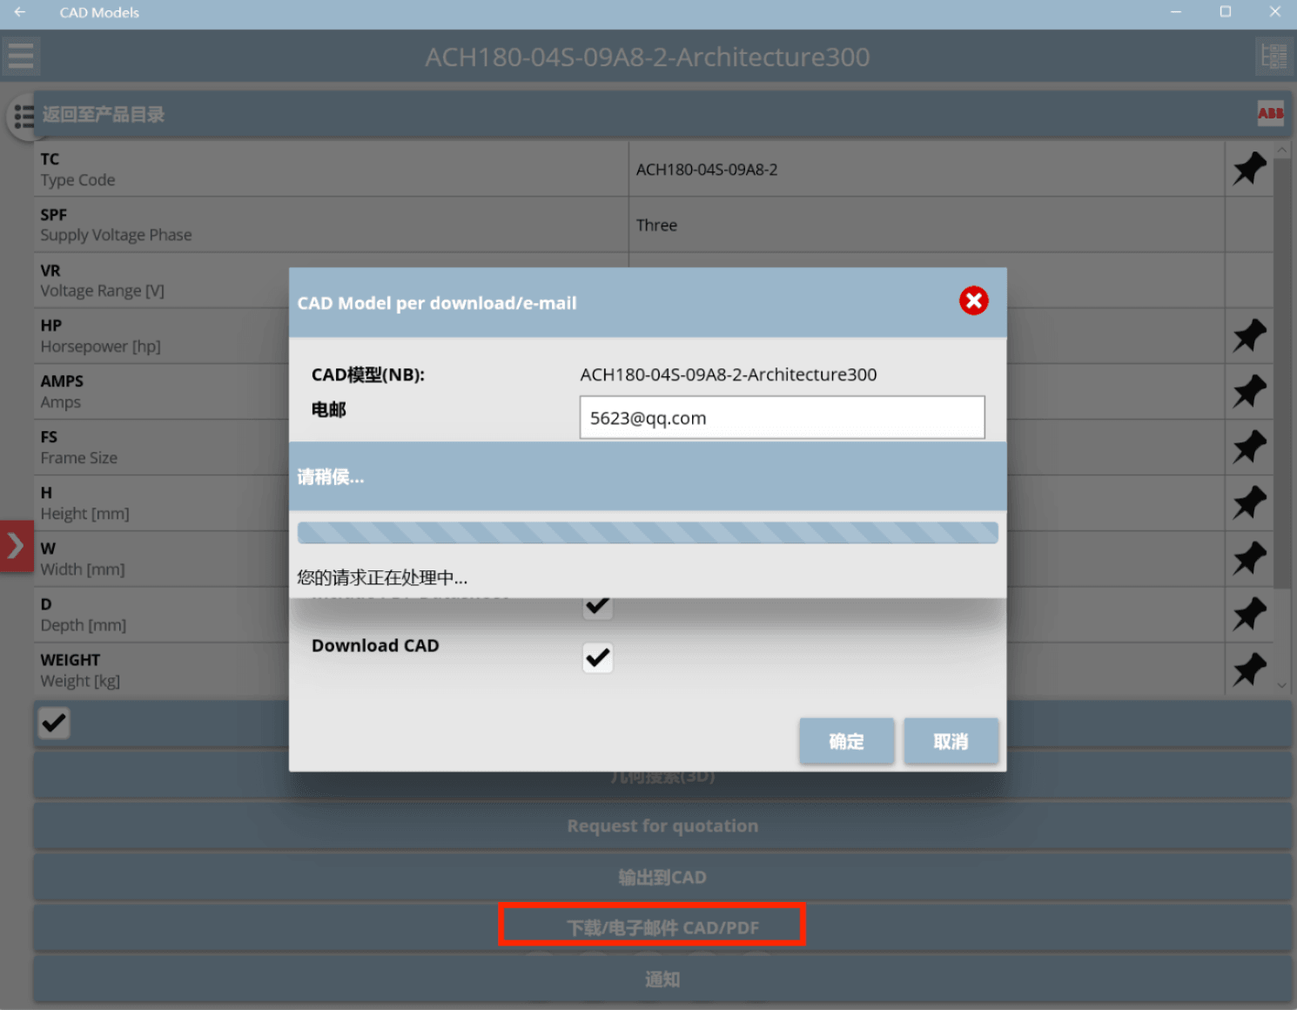
Task: Toggle the checkbox below the properties table
Action: [54, 723]
